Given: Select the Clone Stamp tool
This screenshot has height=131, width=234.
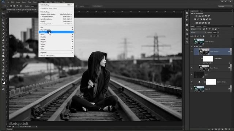Looking at the screenshot, I should 3,40.
